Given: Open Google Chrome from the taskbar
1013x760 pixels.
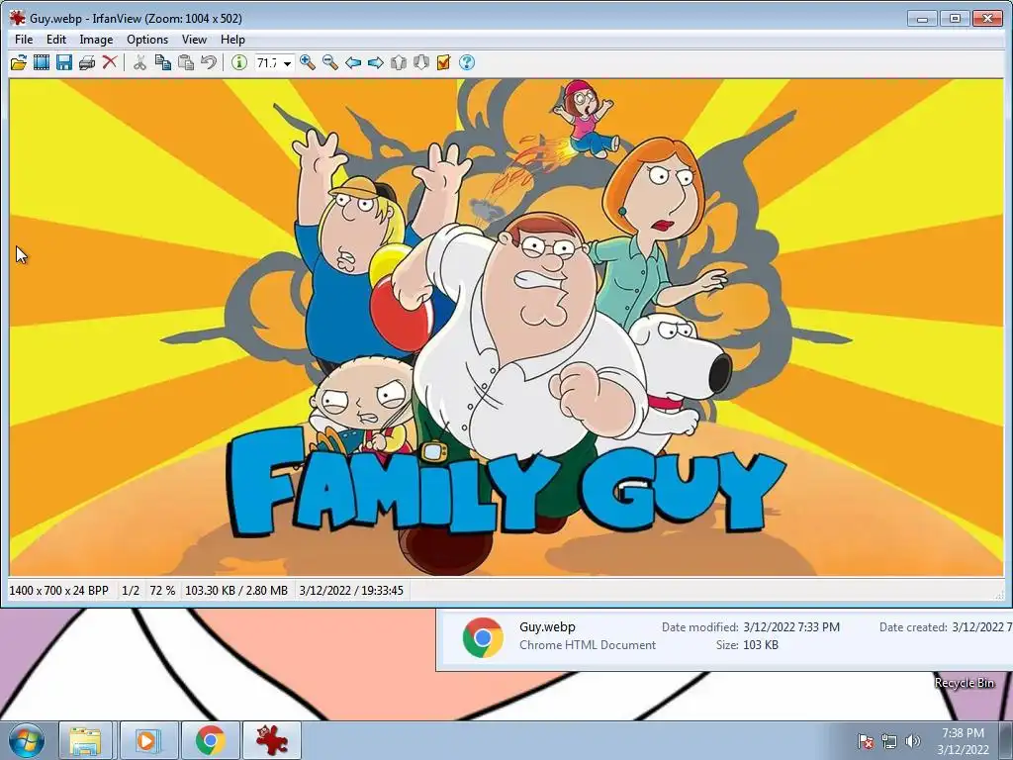Looking at the screenshot, I should point(210,740).
